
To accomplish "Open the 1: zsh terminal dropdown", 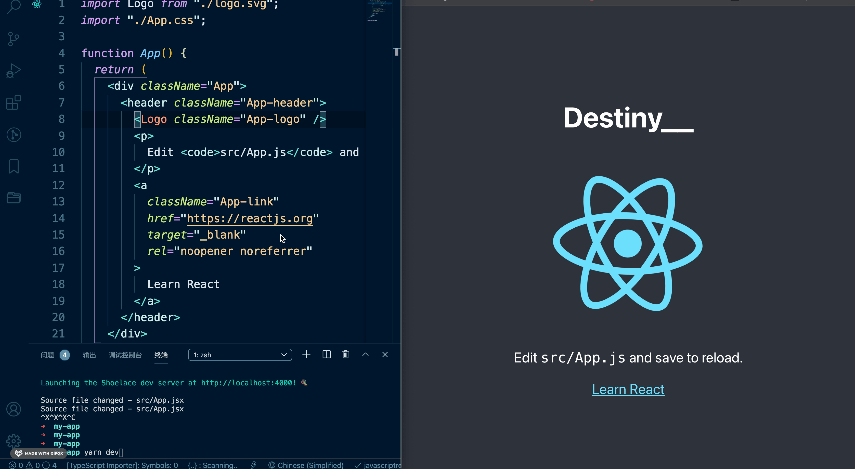I will (240, 355).
